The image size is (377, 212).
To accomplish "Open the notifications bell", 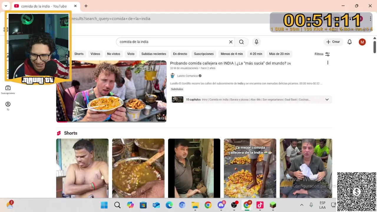I will coord(350,42).
